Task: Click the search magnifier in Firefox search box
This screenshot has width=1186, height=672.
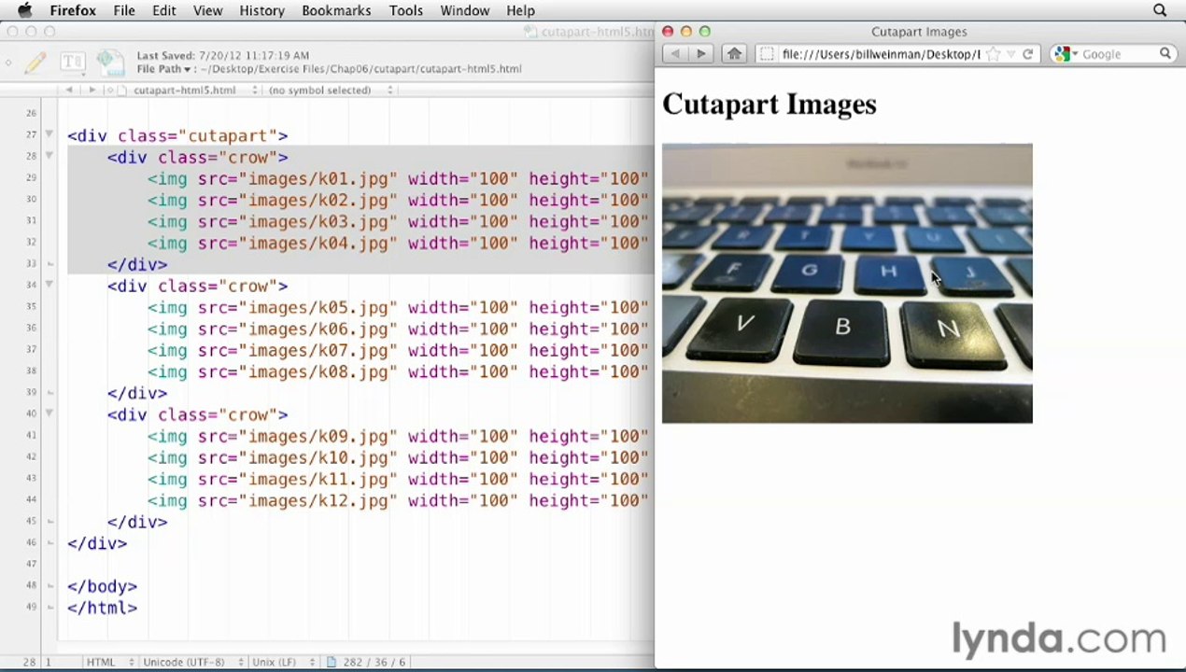Action: tap(1165, 54)
